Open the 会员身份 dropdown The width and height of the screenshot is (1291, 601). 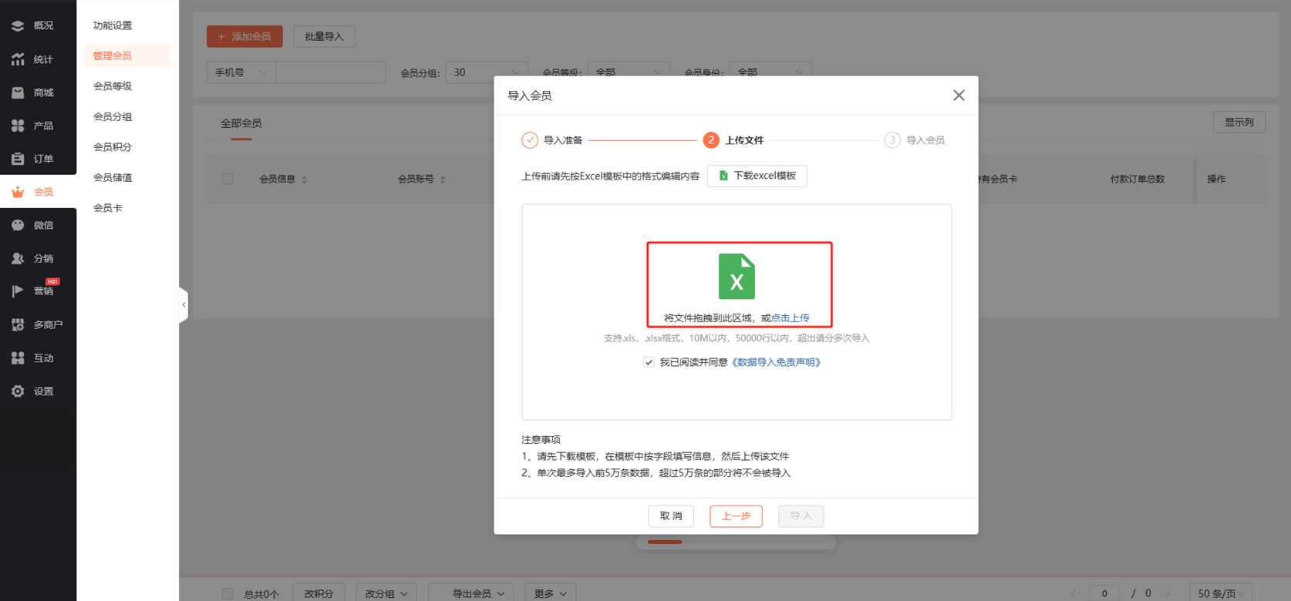770,72
